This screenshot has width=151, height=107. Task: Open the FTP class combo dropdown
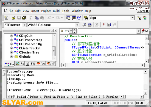(71, 31)
